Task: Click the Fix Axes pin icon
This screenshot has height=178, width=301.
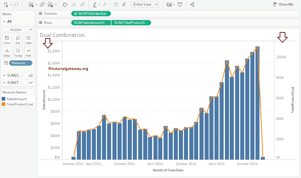Action: tap(124, 4)
